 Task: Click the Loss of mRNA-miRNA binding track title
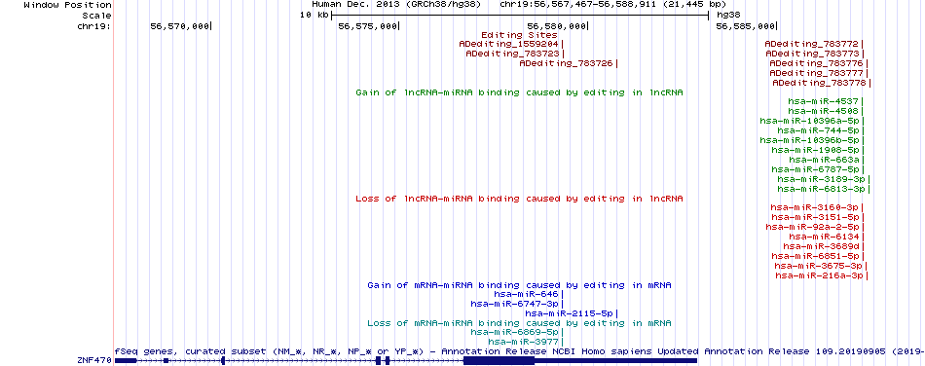point(519,323)
